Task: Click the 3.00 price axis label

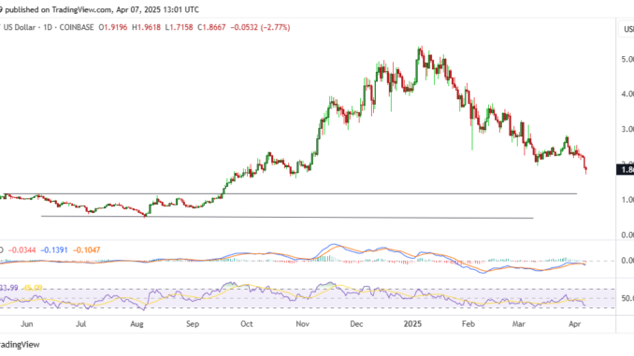Action: pos(627,129)
